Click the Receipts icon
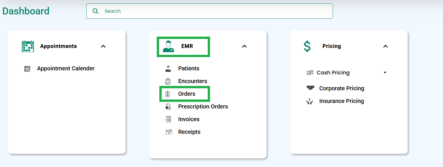Image resolution: width=443 pixels, height=167 pixels. (169, 132)
